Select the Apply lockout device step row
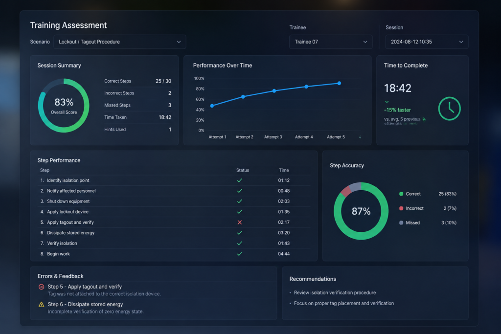 [174, 212]
